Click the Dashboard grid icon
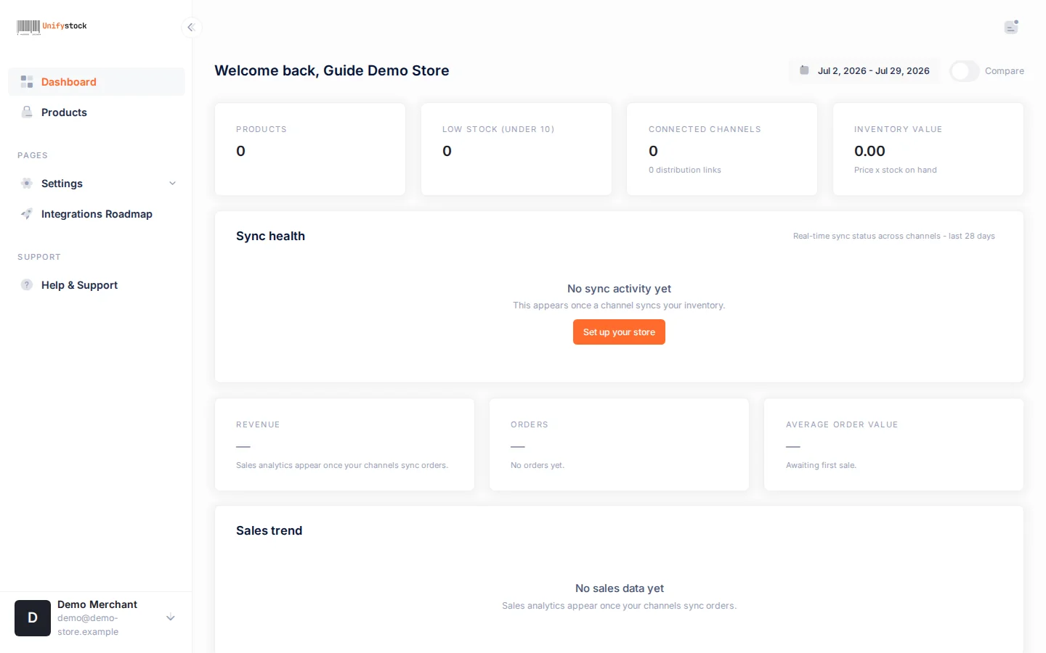Screen dimensions: 1046x653 tap(27, 82)
